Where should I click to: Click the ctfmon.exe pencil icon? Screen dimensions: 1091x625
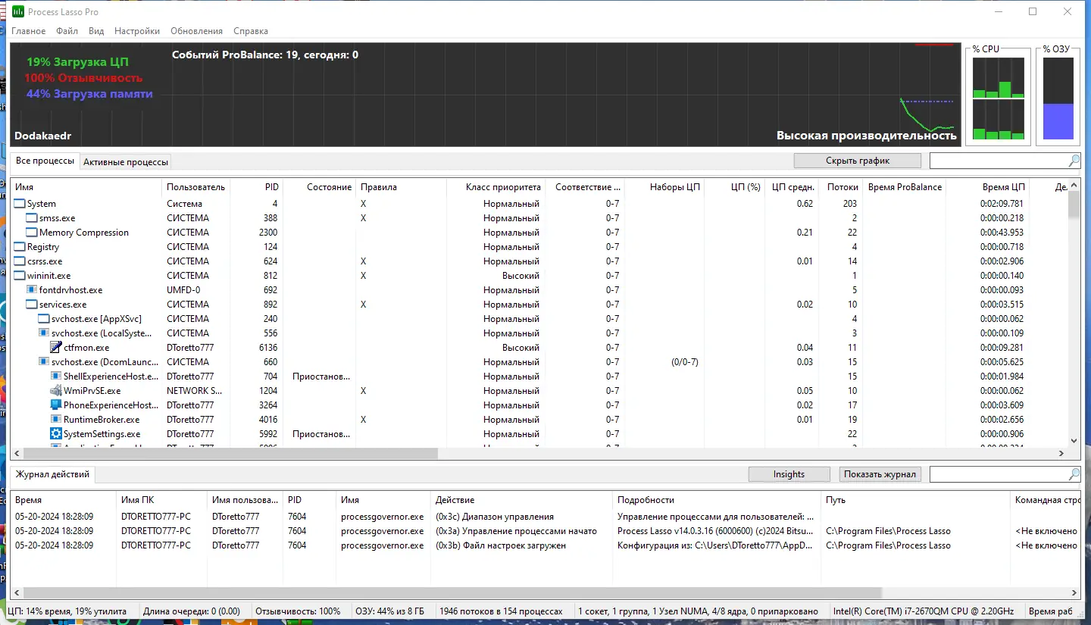click(56, 347)
